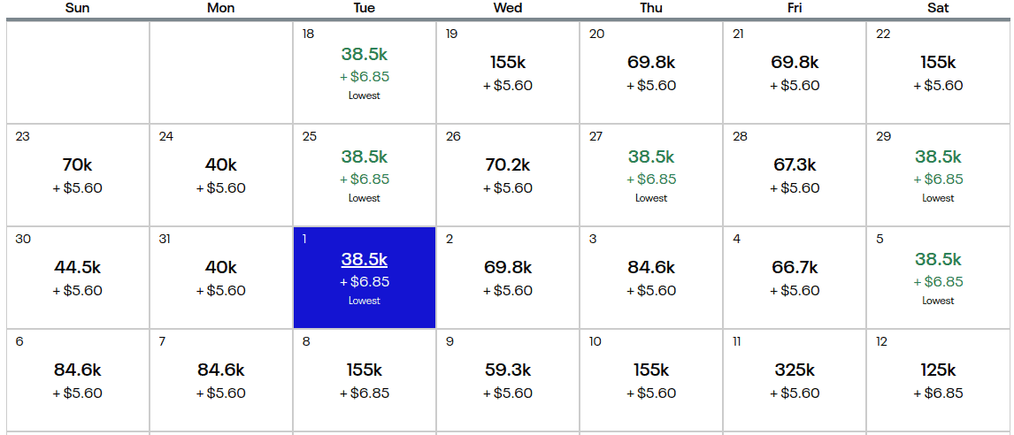The image size is (1014, 435).
Task: Select Wednesday the 9th at 59.3k
Action: (x=508, y=380)
